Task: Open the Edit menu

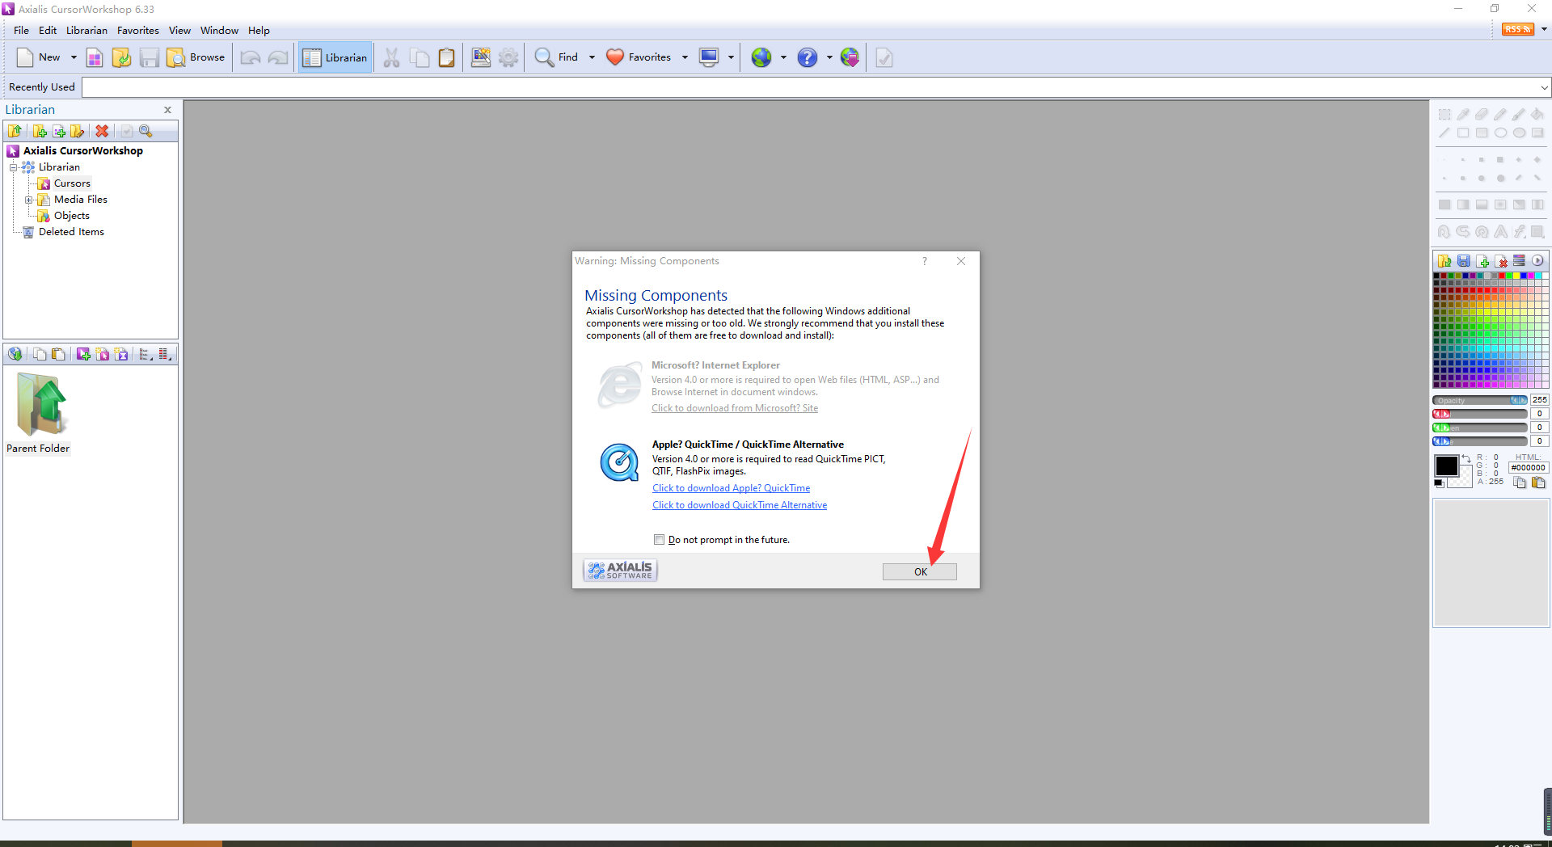Action: coord(48,31)
